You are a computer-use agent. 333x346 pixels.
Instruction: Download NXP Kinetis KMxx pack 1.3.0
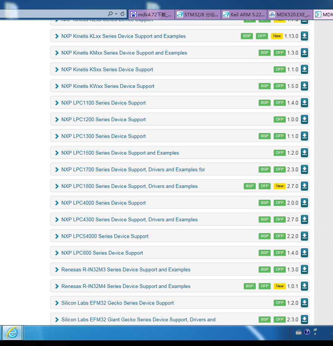(x=304, y=53)
